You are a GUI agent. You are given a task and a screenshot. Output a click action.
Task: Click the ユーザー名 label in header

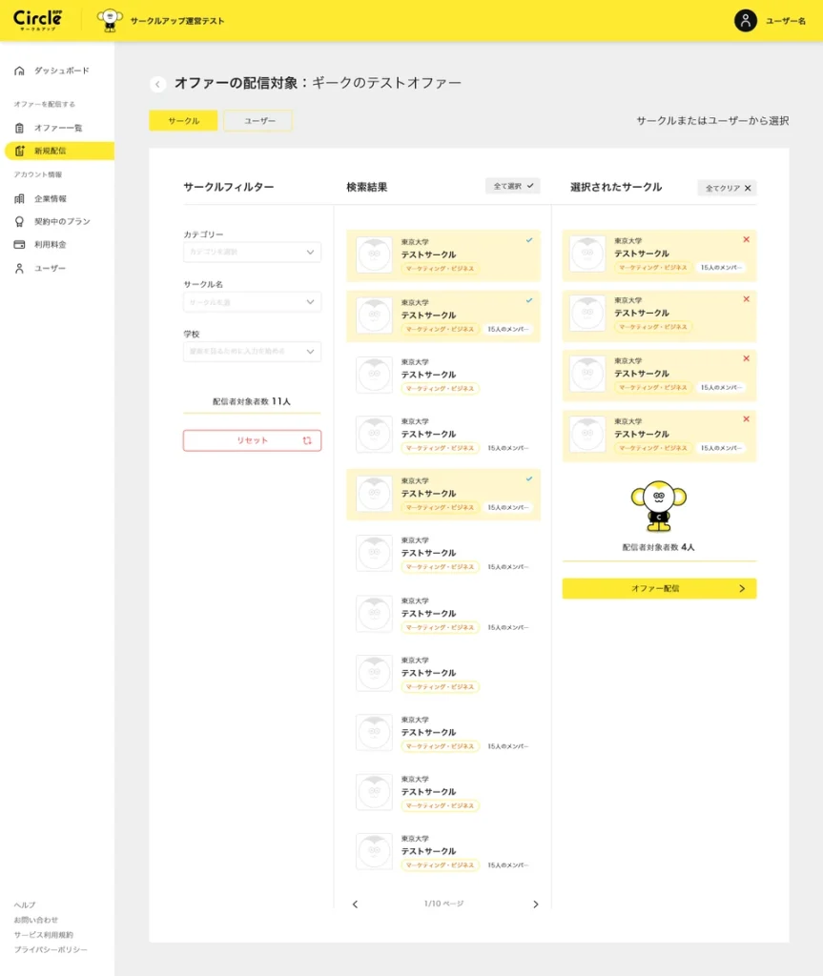coord(785,21)
